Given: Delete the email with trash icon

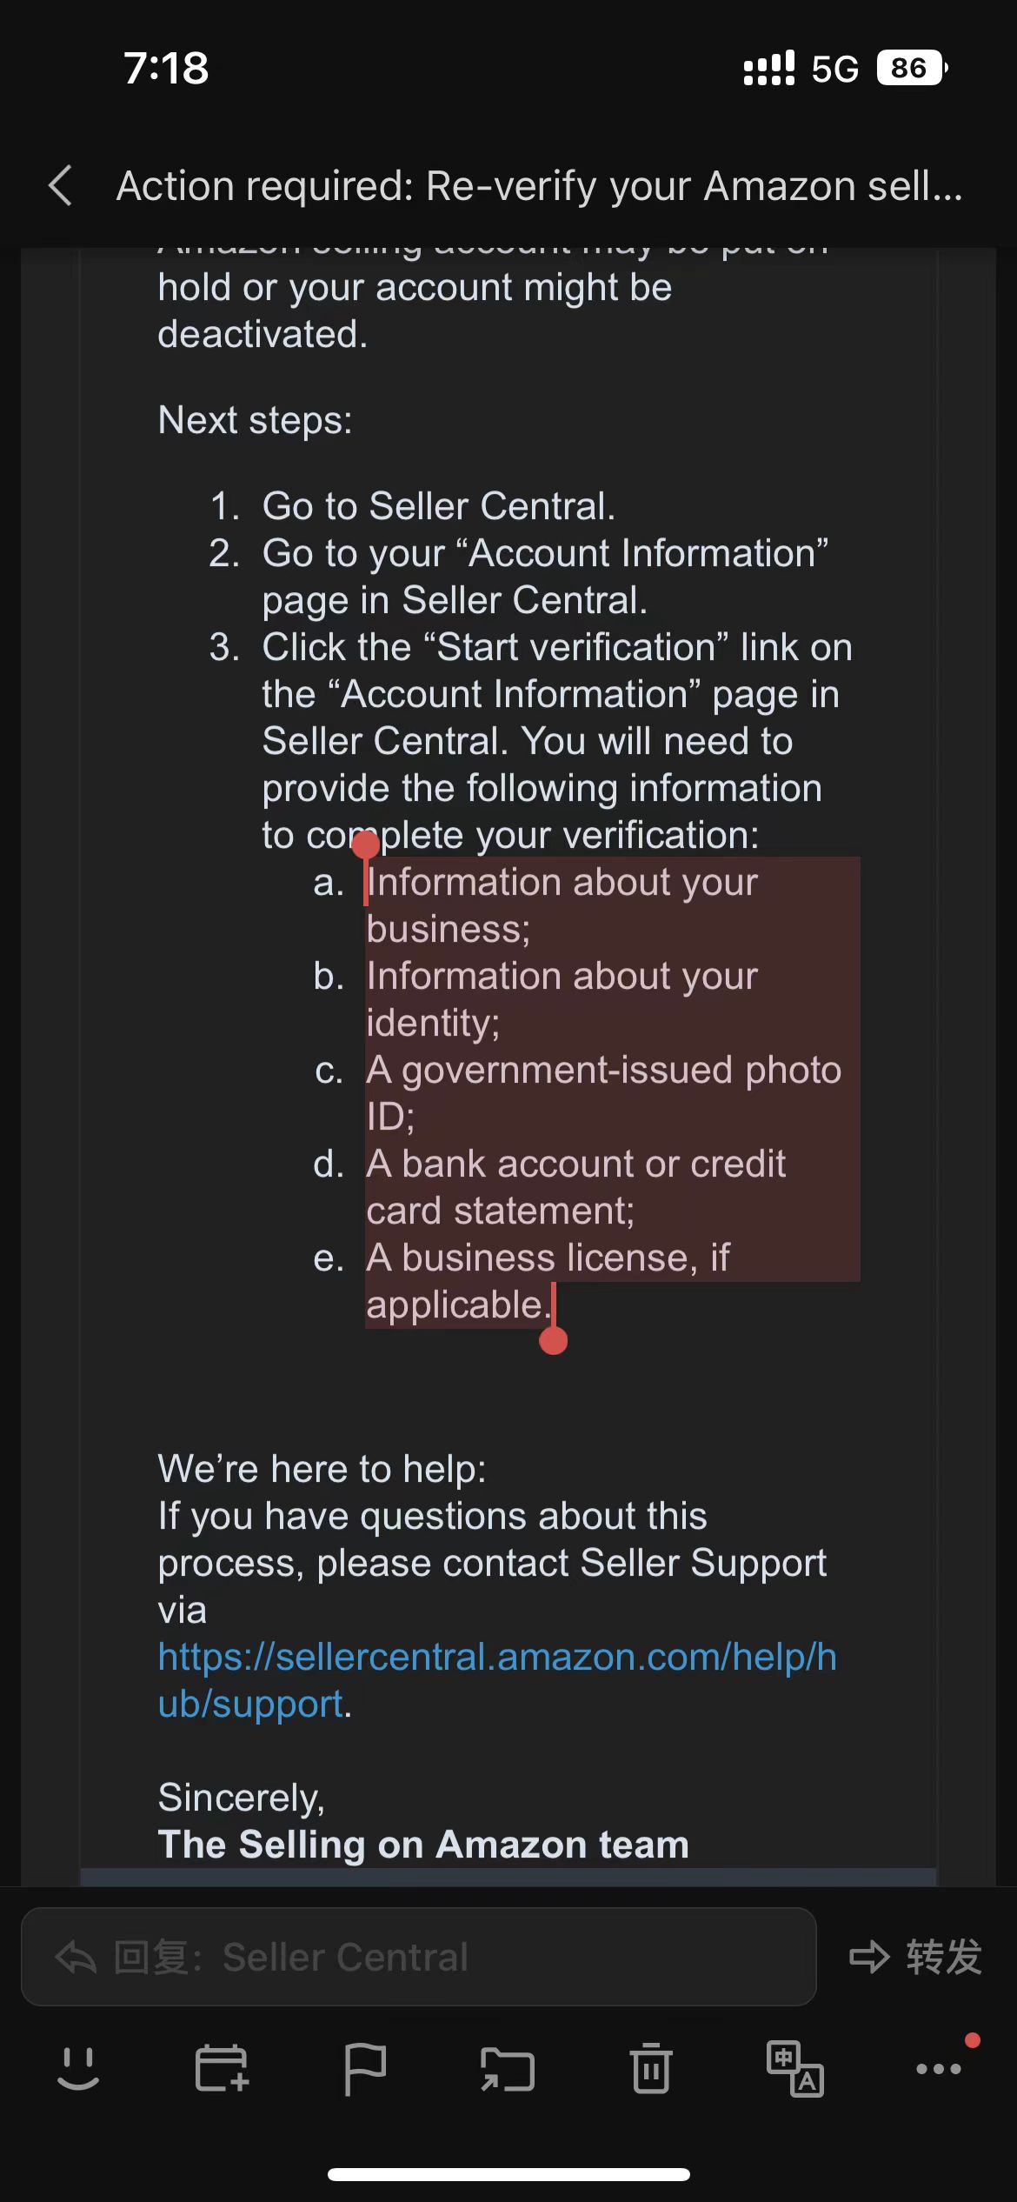Looking at the screenshot, I should click(651, 2068).
